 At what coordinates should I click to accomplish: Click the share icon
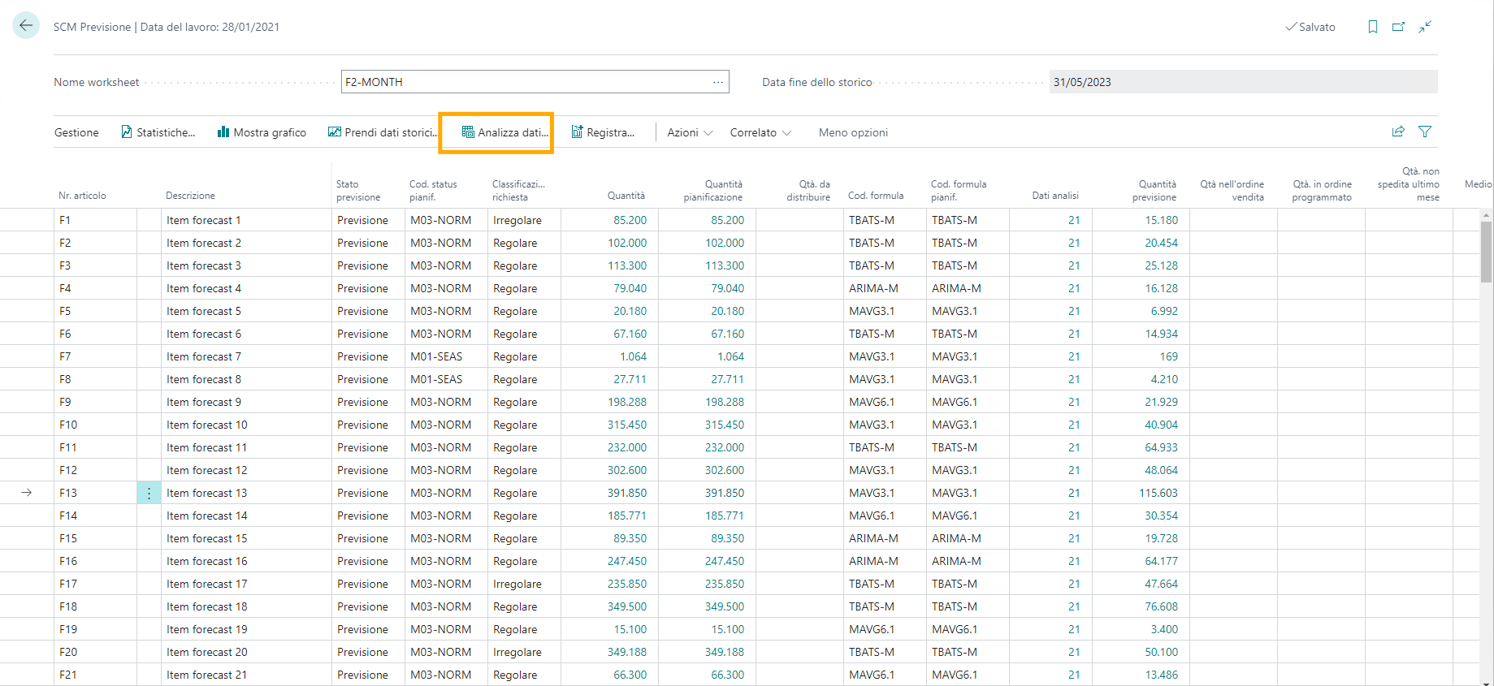click(x=1398, y=132)
